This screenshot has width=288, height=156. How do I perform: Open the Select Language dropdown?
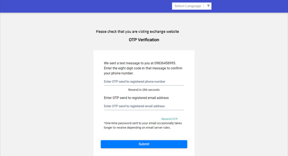tap(192, 6)
